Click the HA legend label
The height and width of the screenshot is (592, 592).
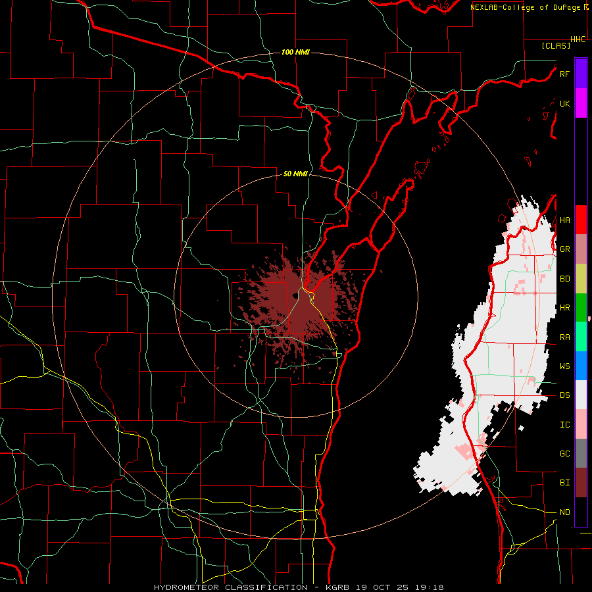tap(564, 220)
